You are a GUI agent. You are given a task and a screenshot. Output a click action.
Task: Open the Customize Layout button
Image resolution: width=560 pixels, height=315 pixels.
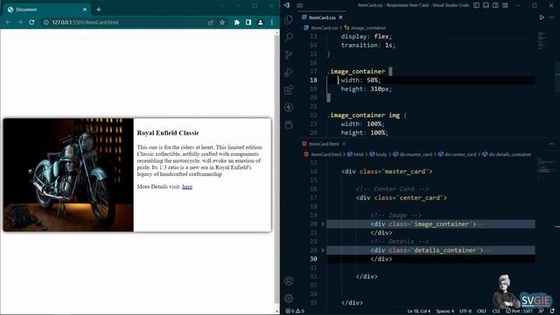506,5
